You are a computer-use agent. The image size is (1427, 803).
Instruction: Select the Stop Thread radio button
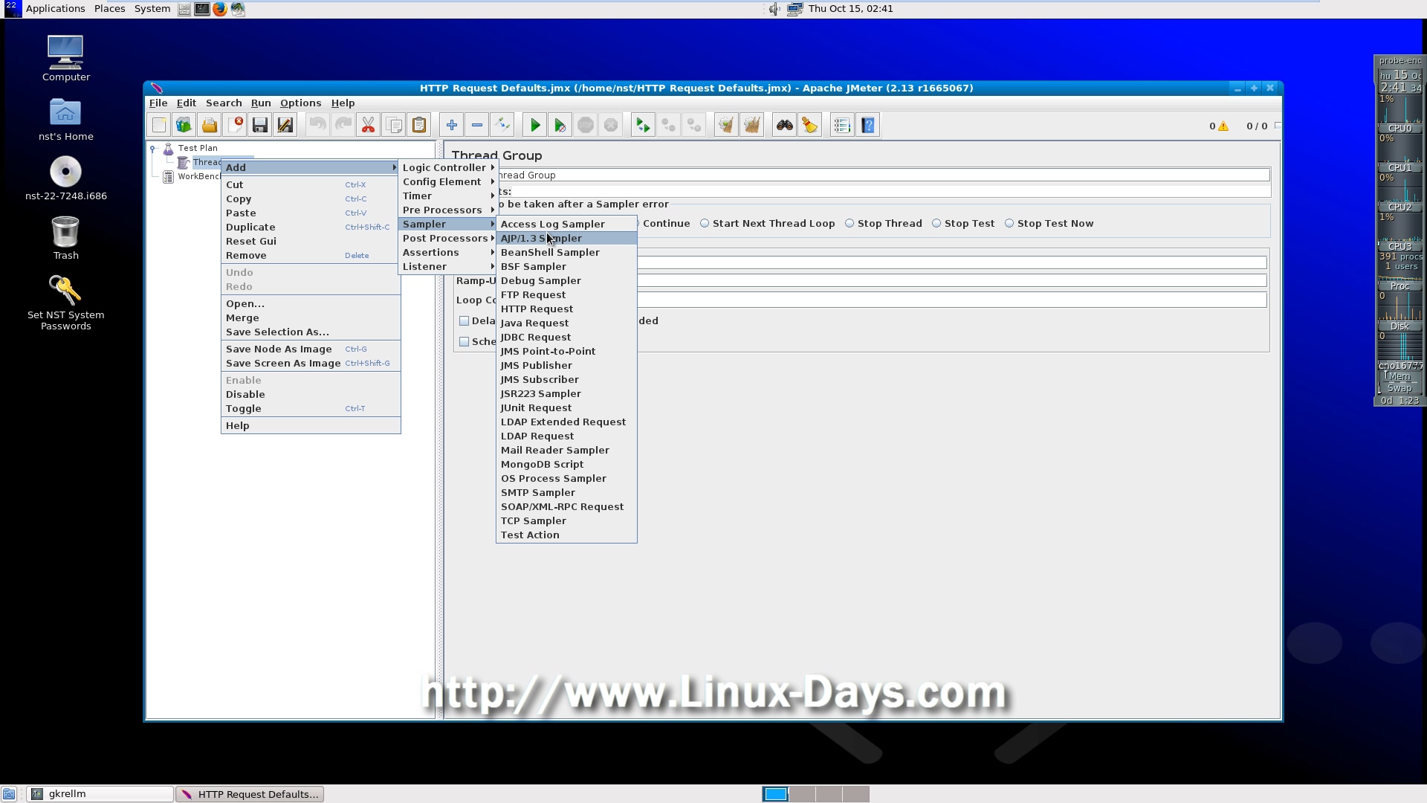(x=850, y=224)
